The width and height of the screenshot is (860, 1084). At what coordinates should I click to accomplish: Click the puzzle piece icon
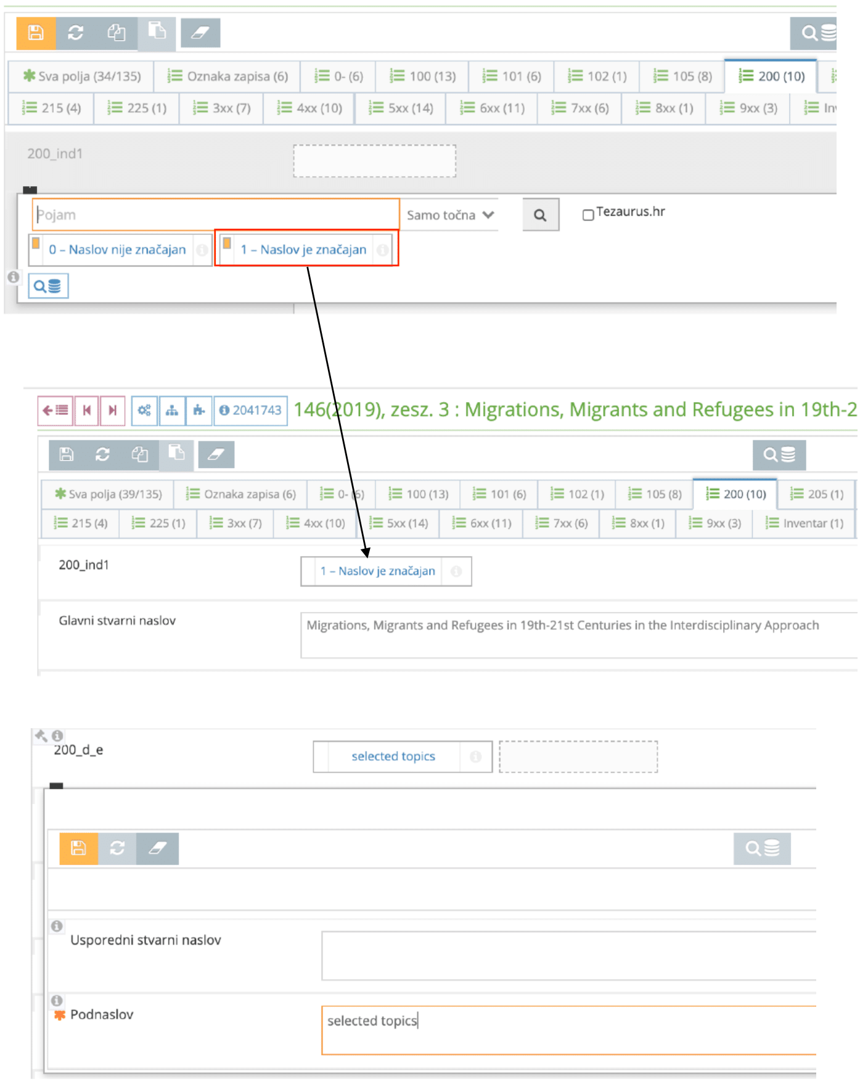[x=199, y=411]
